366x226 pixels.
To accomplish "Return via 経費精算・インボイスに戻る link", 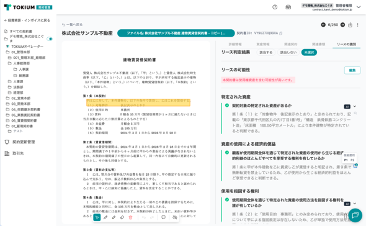I will pyautogui.click(x=27, y=20).
